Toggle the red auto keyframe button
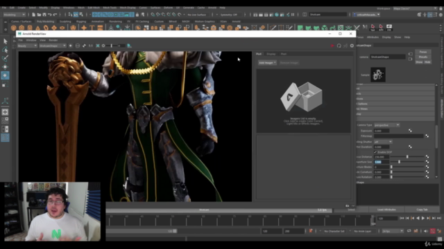The image size is (444, 249). pos(432,231)
